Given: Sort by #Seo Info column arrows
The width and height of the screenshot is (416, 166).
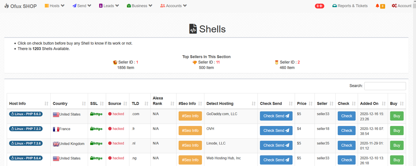Looking at the screenshot, I should click(x=200, y=104).
